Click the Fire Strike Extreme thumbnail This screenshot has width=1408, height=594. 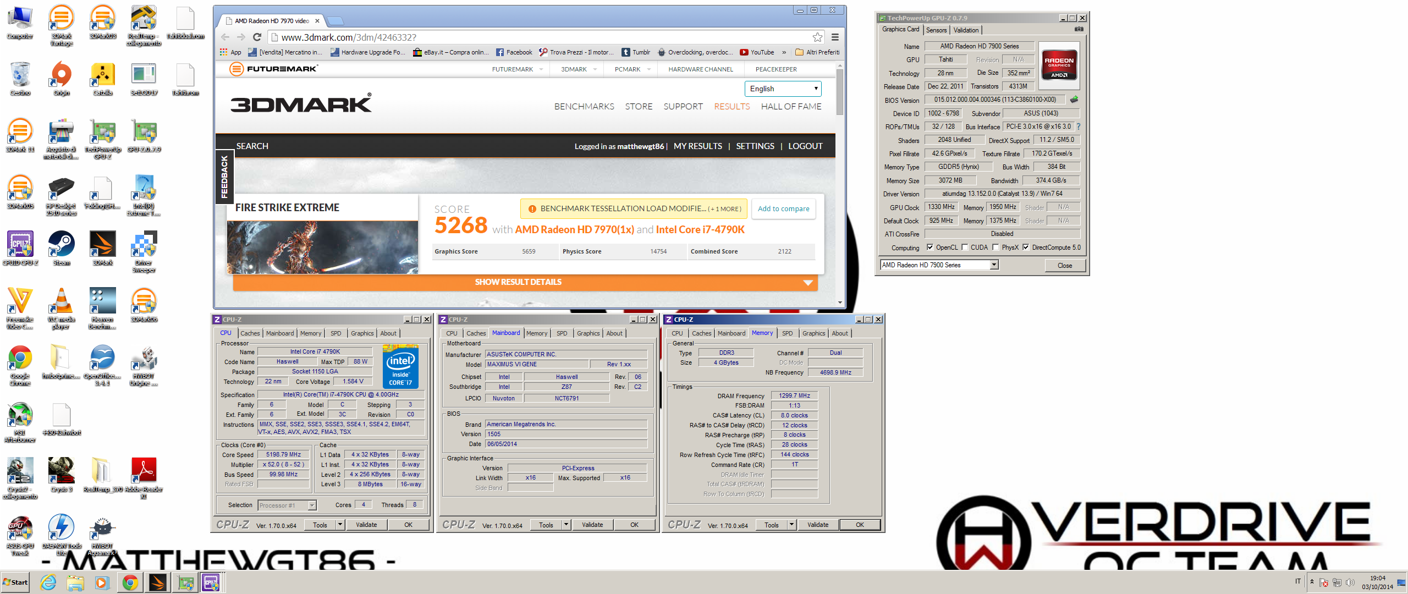[322, 247]
